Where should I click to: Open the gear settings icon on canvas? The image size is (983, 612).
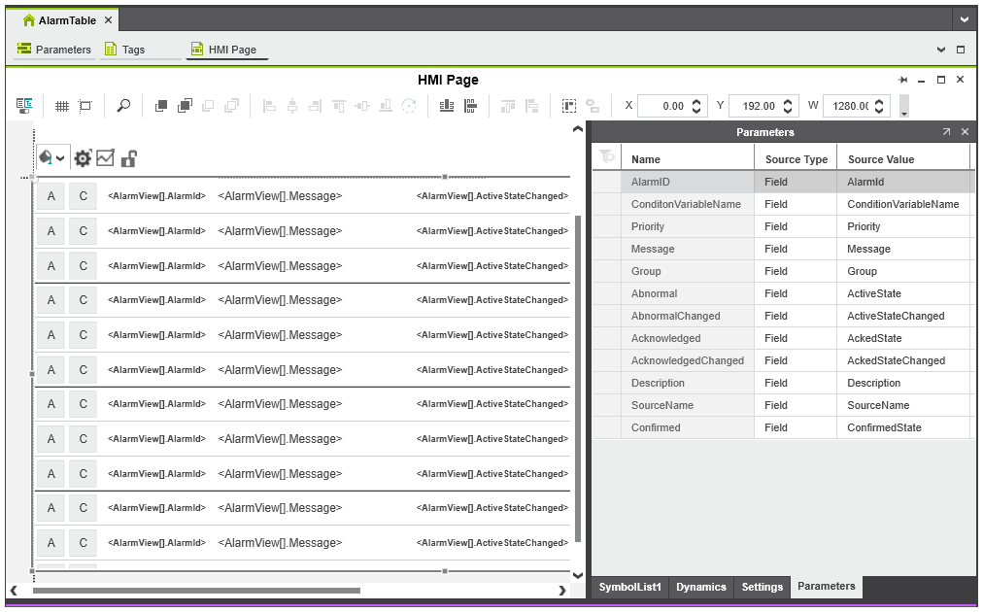tap(83, 158)
